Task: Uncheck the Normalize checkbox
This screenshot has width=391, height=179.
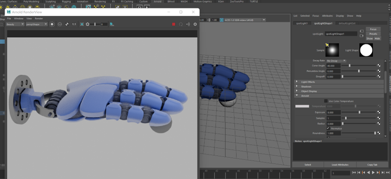Action: point(328,128)
